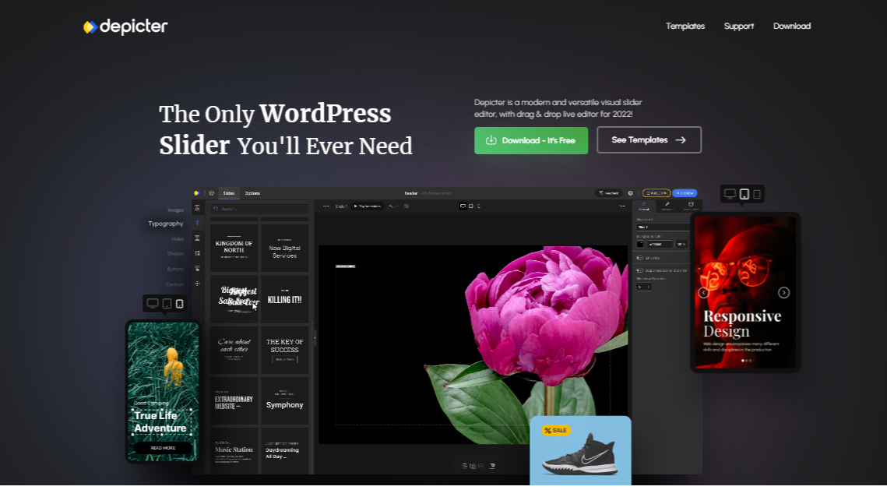Image resolution: width=887 pixels, height=490 pixels.
Task: Open the help question mark icon
Action: point(630,193)
